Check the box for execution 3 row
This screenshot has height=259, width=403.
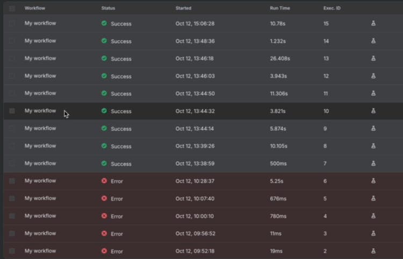coord(12,233)
